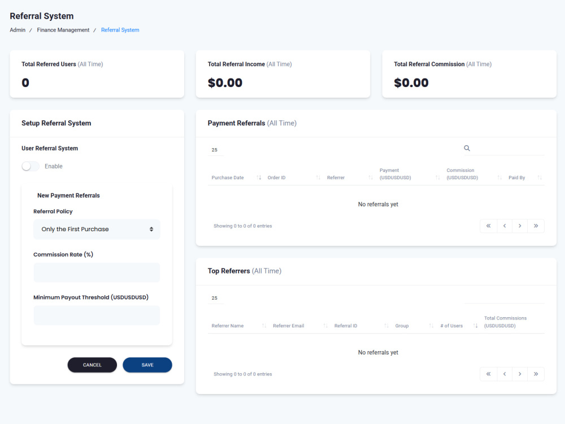Open page size 25 selector in Payment Referrals
Screen dimensions: 565x424
215,150
